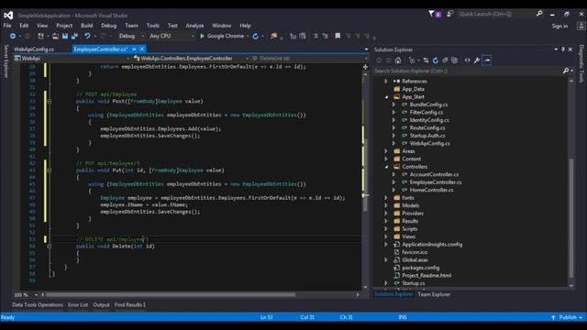This screenshot has width=587, height=330.
Task: Click the bookmark icon in toolbar
Action: (x=338, y=36)
